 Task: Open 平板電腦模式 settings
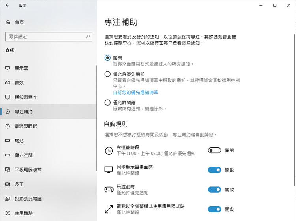(48, 169)
